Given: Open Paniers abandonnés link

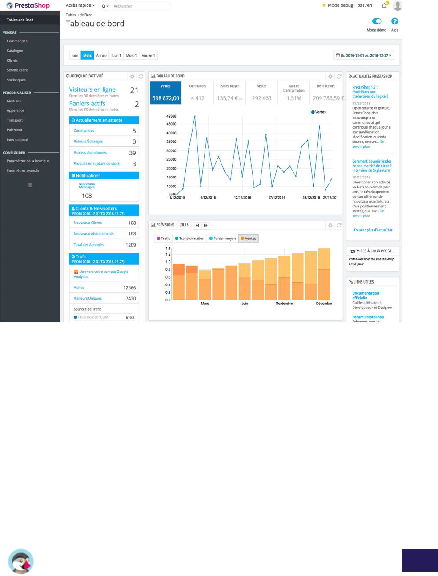Looking at the screenshot, I should pos(90,153).
